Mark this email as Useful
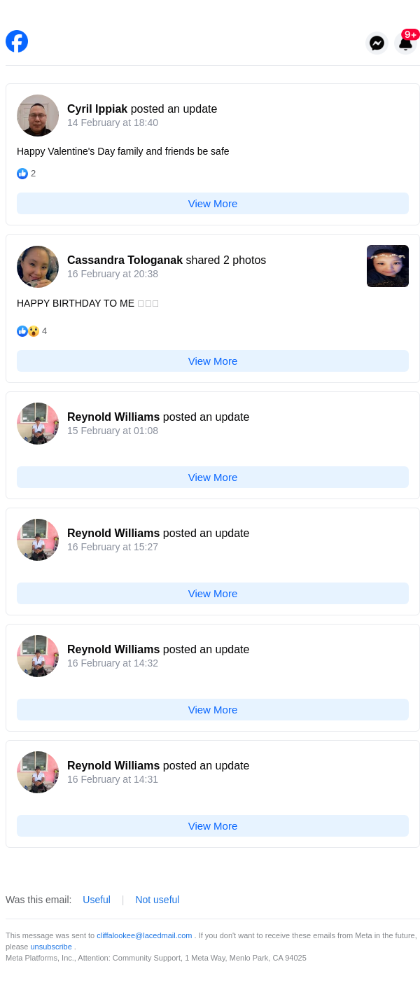This screenshot has height=990, width=420. click(x=97, y=900)
